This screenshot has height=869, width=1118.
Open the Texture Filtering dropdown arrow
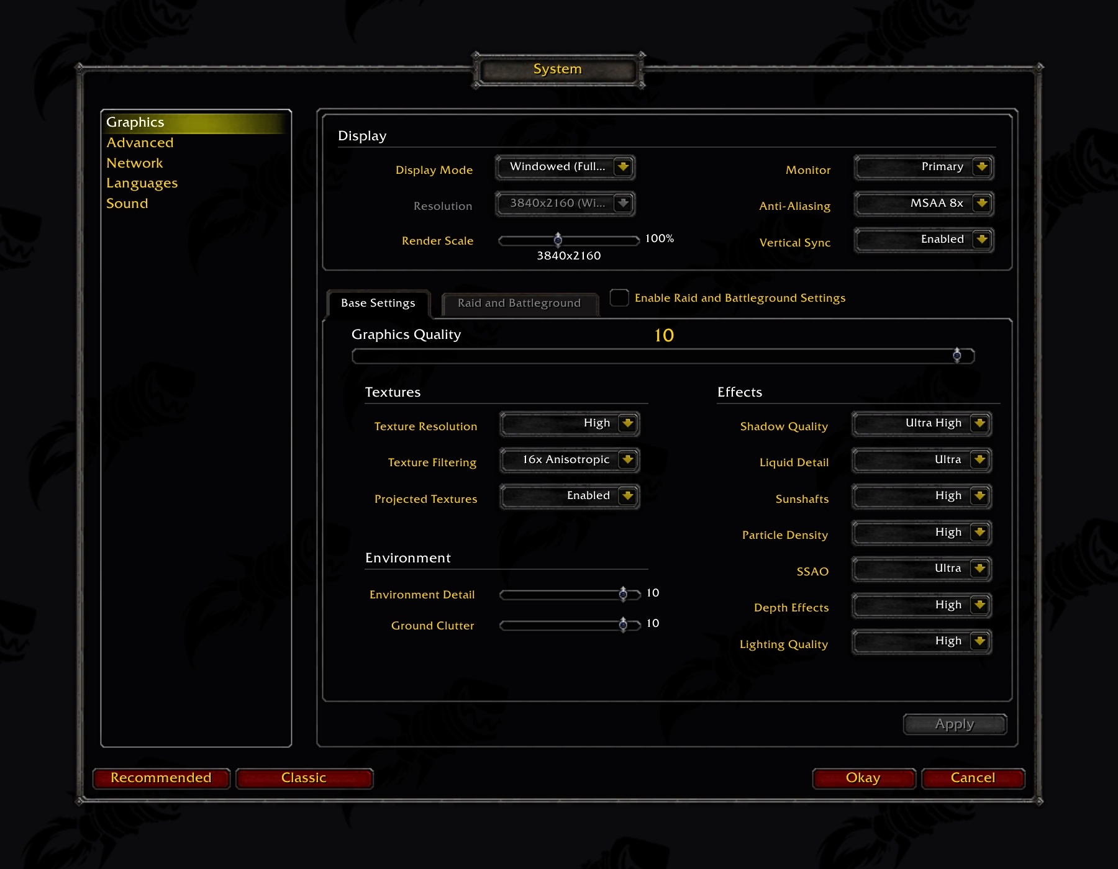tap(628, 460)
